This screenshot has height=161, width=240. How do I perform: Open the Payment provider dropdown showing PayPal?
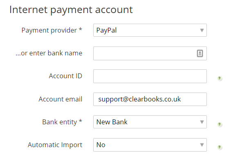click(150, 30)
